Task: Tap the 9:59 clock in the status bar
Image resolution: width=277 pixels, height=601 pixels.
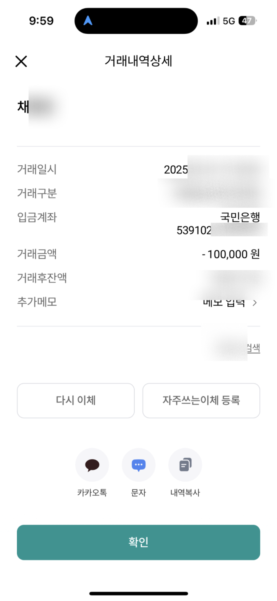Action: pyautogui.click(x=41, y=21)
